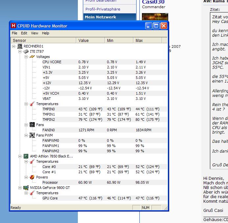Click the 1834 RPM max value

coord(143,130)
